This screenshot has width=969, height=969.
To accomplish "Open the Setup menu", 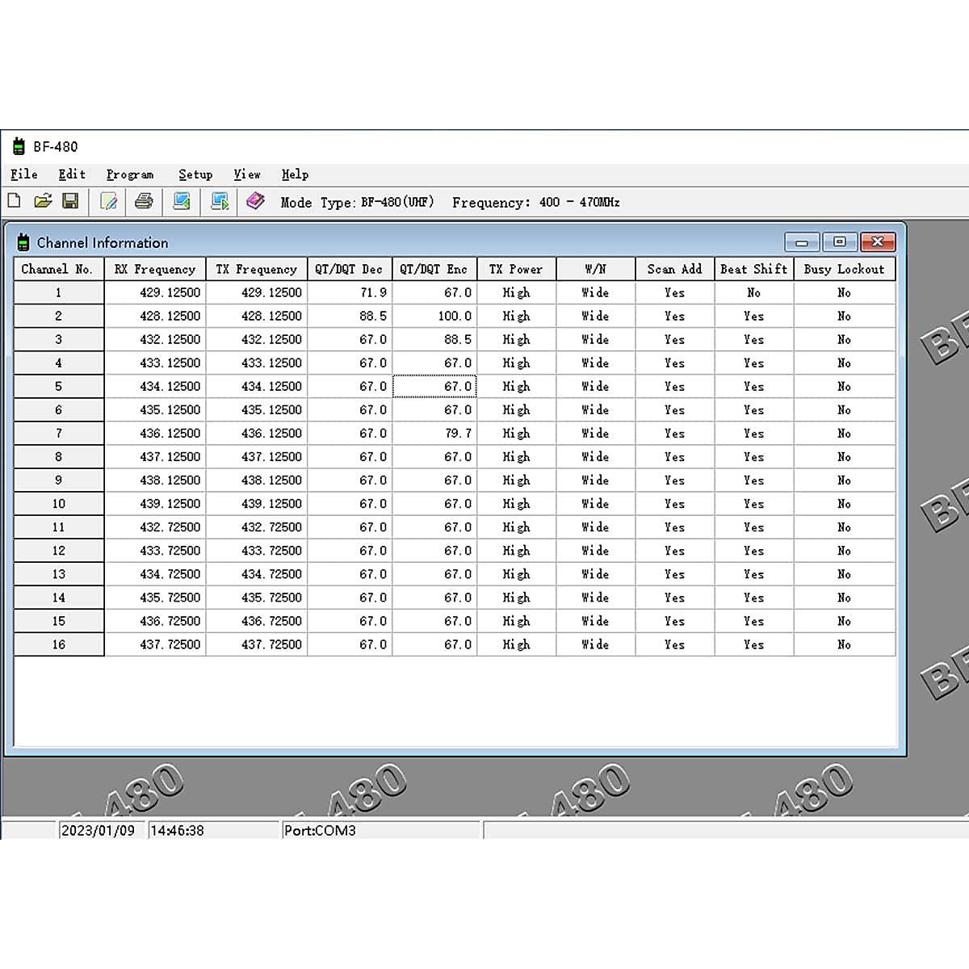I will click(x=195, y=174).
